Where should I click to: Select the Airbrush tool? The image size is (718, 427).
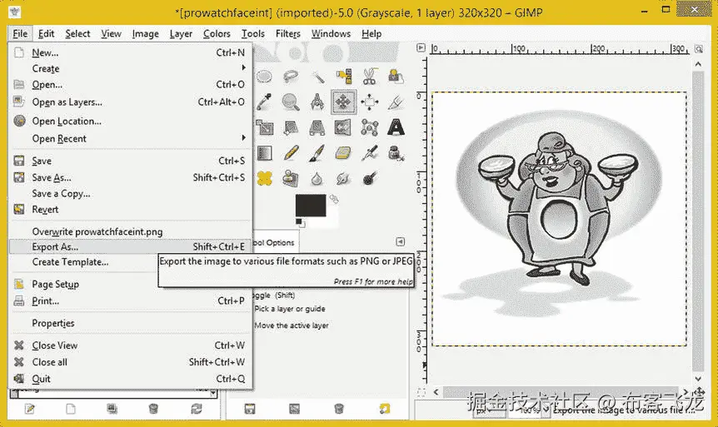coord(370,153)
